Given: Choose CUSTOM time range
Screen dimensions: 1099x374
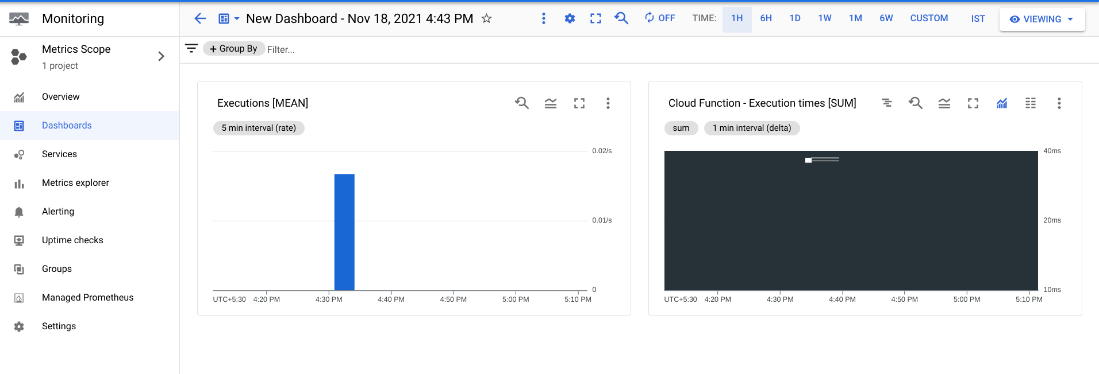Looking at the screenshot, I should 929,18.
